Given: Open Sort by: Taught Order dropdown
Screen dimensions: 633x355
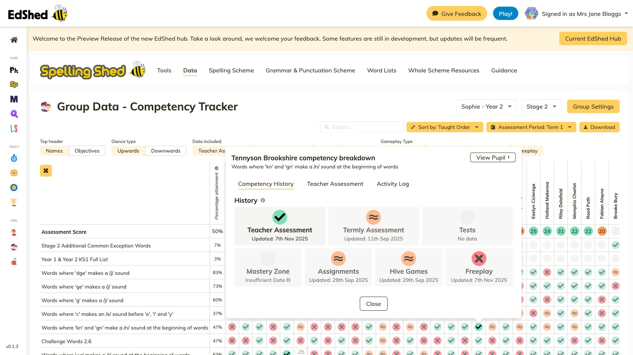Looking at the screenshot, I should click(445, 127).
